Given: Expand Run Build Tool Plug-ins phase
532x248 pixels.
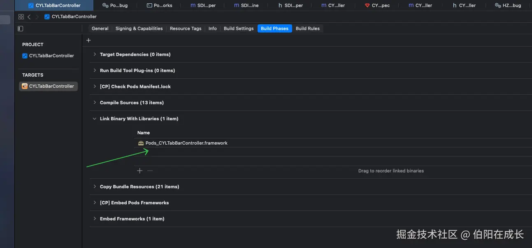Looking at the screenshot, I should [x=95, y=70].
